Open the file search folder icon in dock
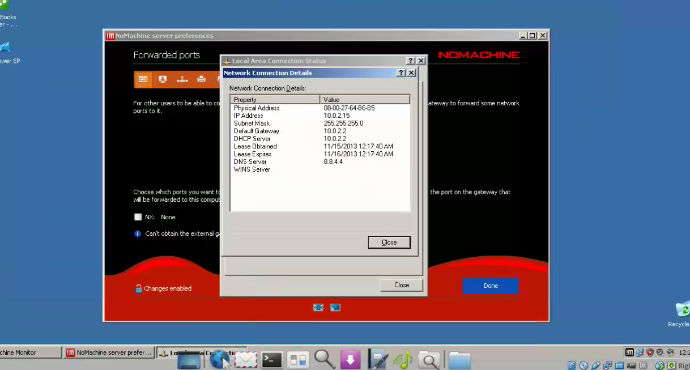Viewport: 690px width, 370px height. coord(429,360)
